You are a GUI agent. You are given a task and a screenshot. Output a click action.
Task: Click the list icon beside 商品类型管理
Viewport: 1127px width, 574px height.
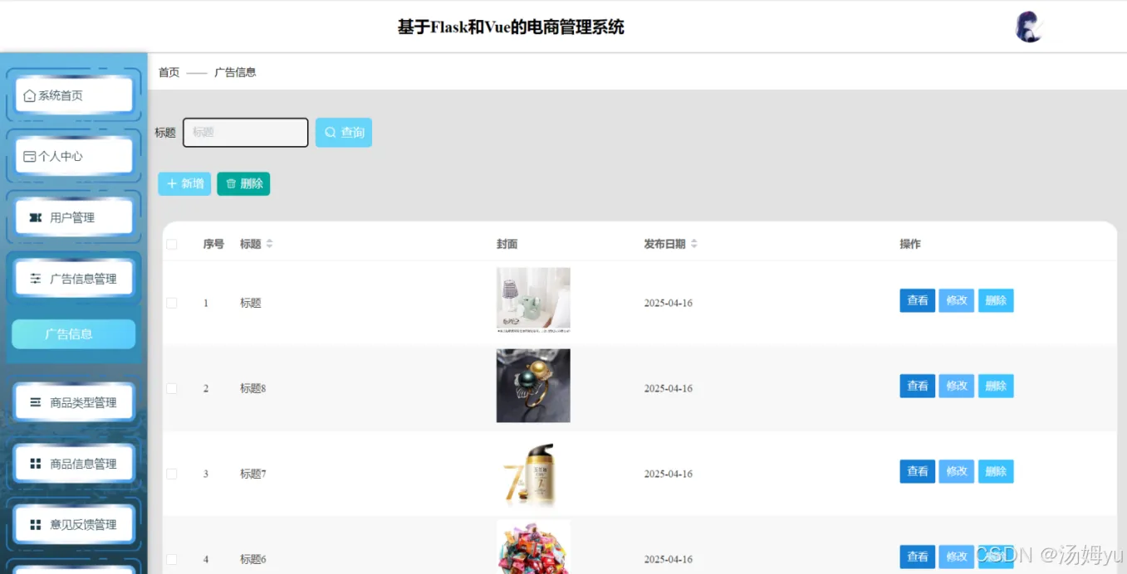click(36, 402)
